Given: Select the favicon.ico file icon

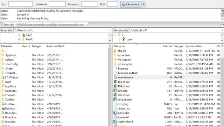Looking at the screenshot, I should pyautogui.click(x=115, y=108).
